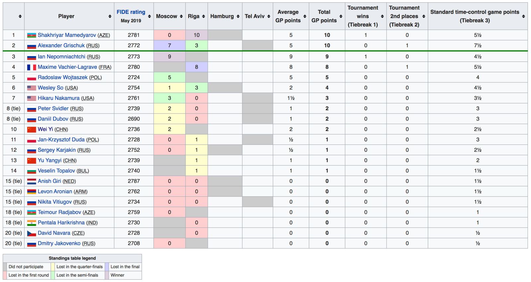Sort by Moscow tournament column

pyautogui.click(x=181, y=16)
